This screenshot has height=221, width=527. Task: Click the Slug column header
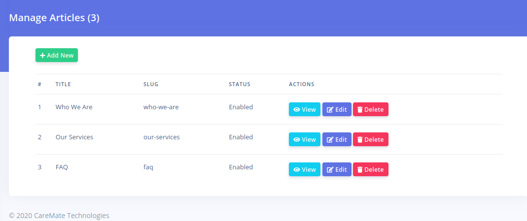pos(151,84)
